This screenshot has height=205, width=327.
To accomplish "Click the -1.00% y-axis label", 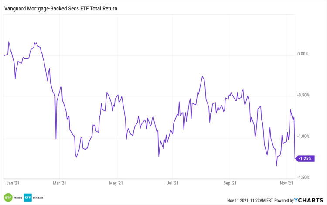I will click(x=303, y=136).
